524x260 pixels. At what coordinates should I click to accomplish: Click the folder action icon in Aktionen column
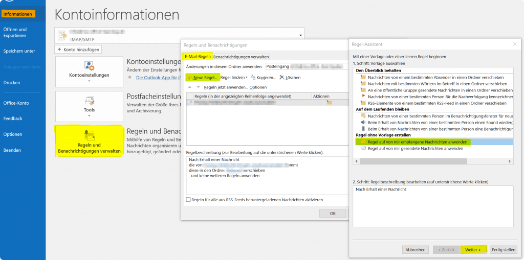329,103
